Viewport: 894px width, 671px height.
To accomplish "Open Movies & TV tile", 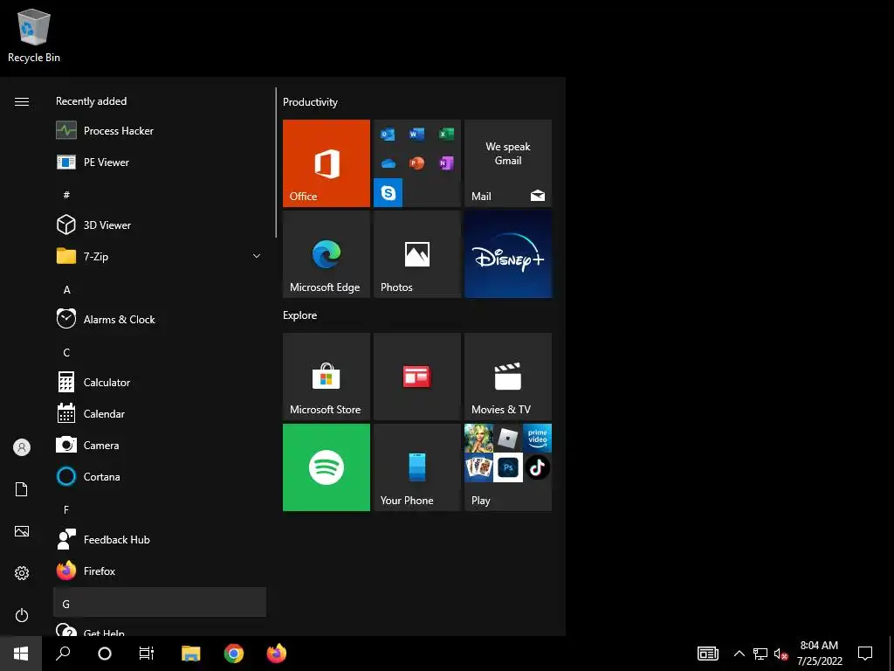I will (x=508, y=377).
